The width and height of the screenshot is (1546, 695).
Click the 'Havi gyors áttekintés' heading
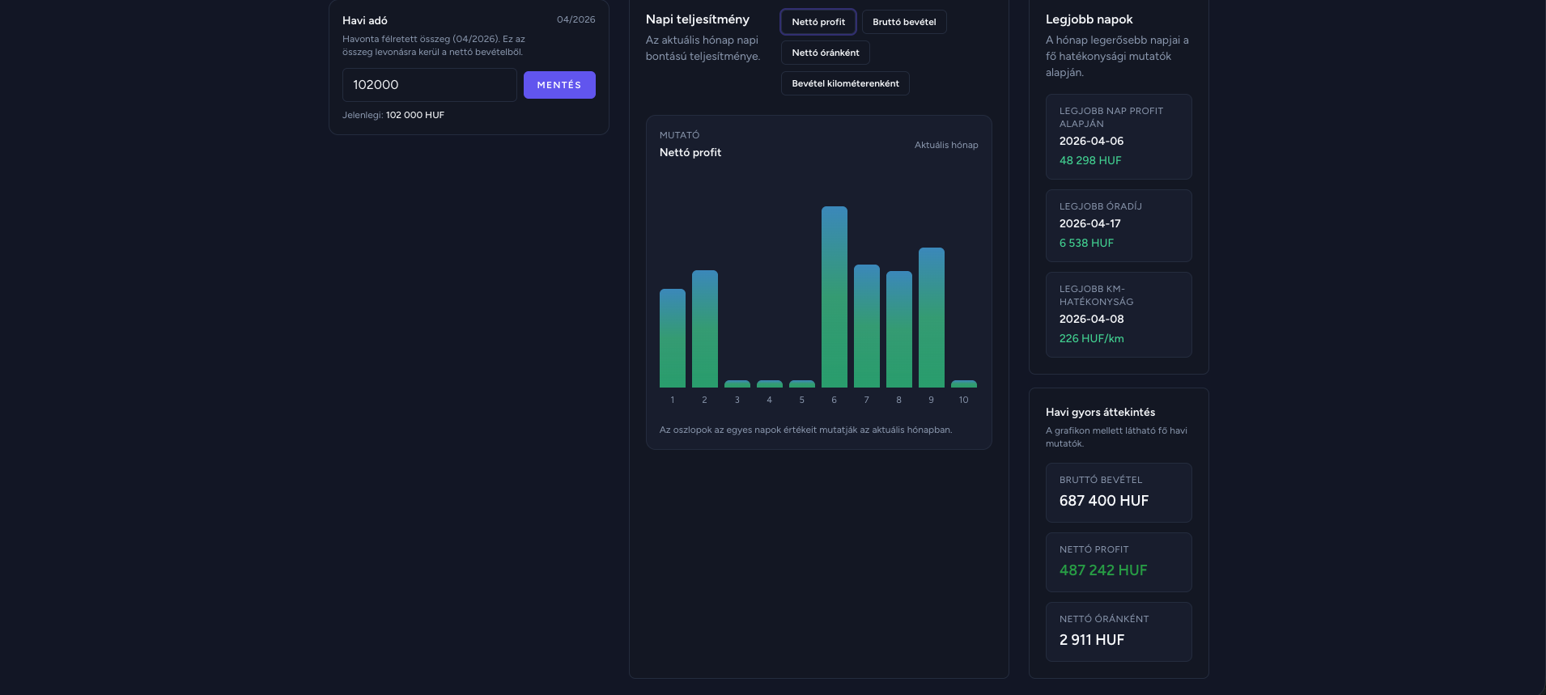pyautogui.click(x=1100, y=412)
